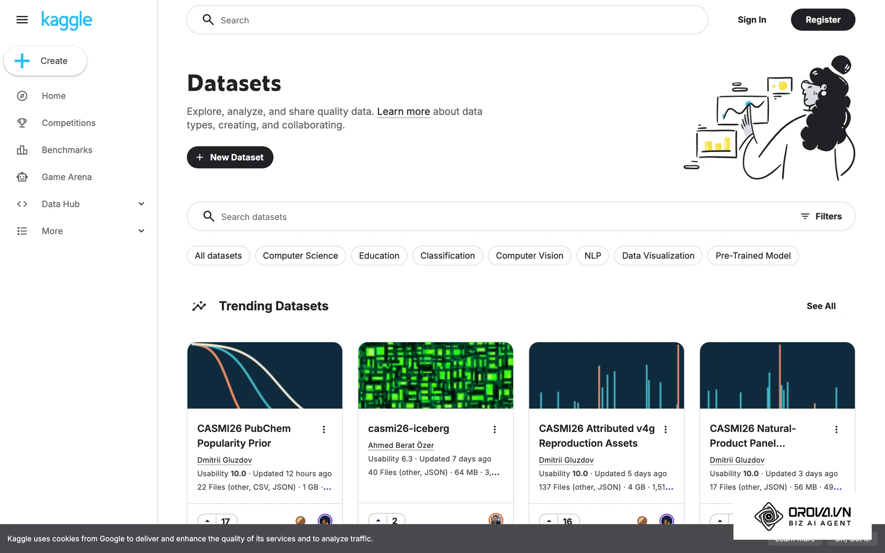This screenshot has height=553, width=885.
Task: Select the All datasets chip
Action: pos(218,255)
